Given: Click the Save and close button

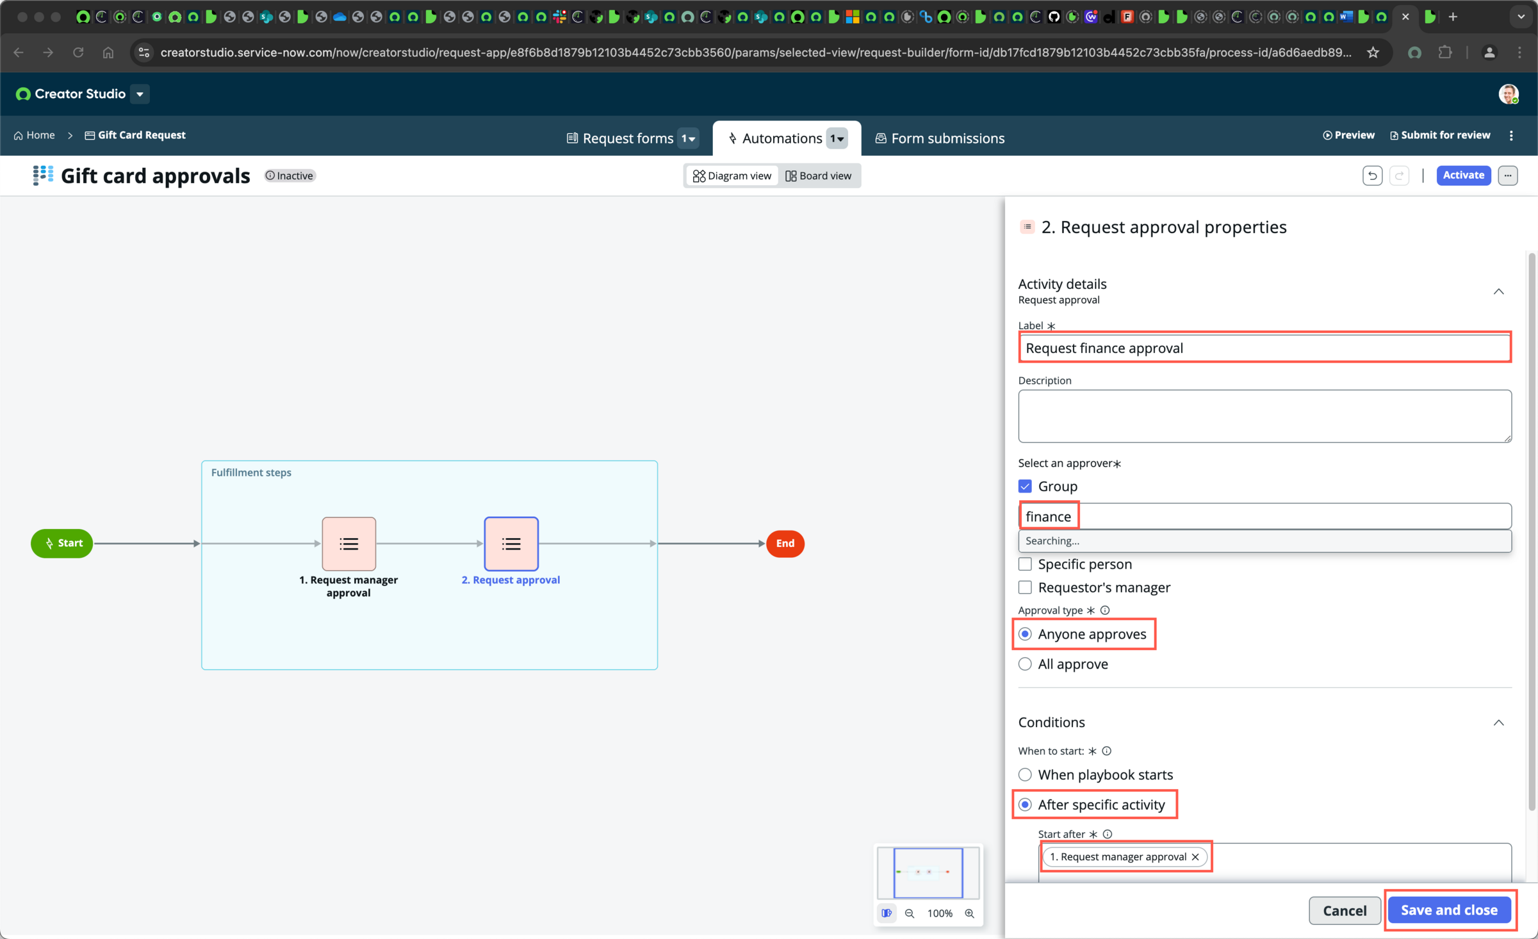Looking at the screenshot, I should point(1449,910).
